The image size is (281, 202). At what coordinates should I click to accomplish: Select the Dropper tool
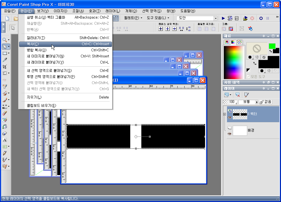(x=5, y=60)
